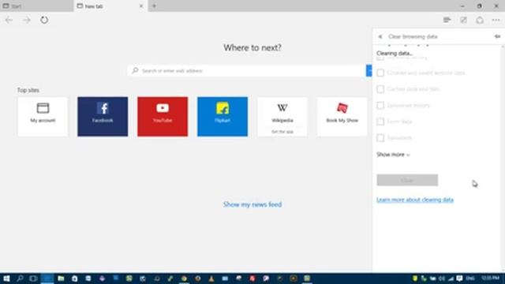Toggle Cookies and saved website data checkbox
The image size is (505, 284).
(x=380, y=73)
